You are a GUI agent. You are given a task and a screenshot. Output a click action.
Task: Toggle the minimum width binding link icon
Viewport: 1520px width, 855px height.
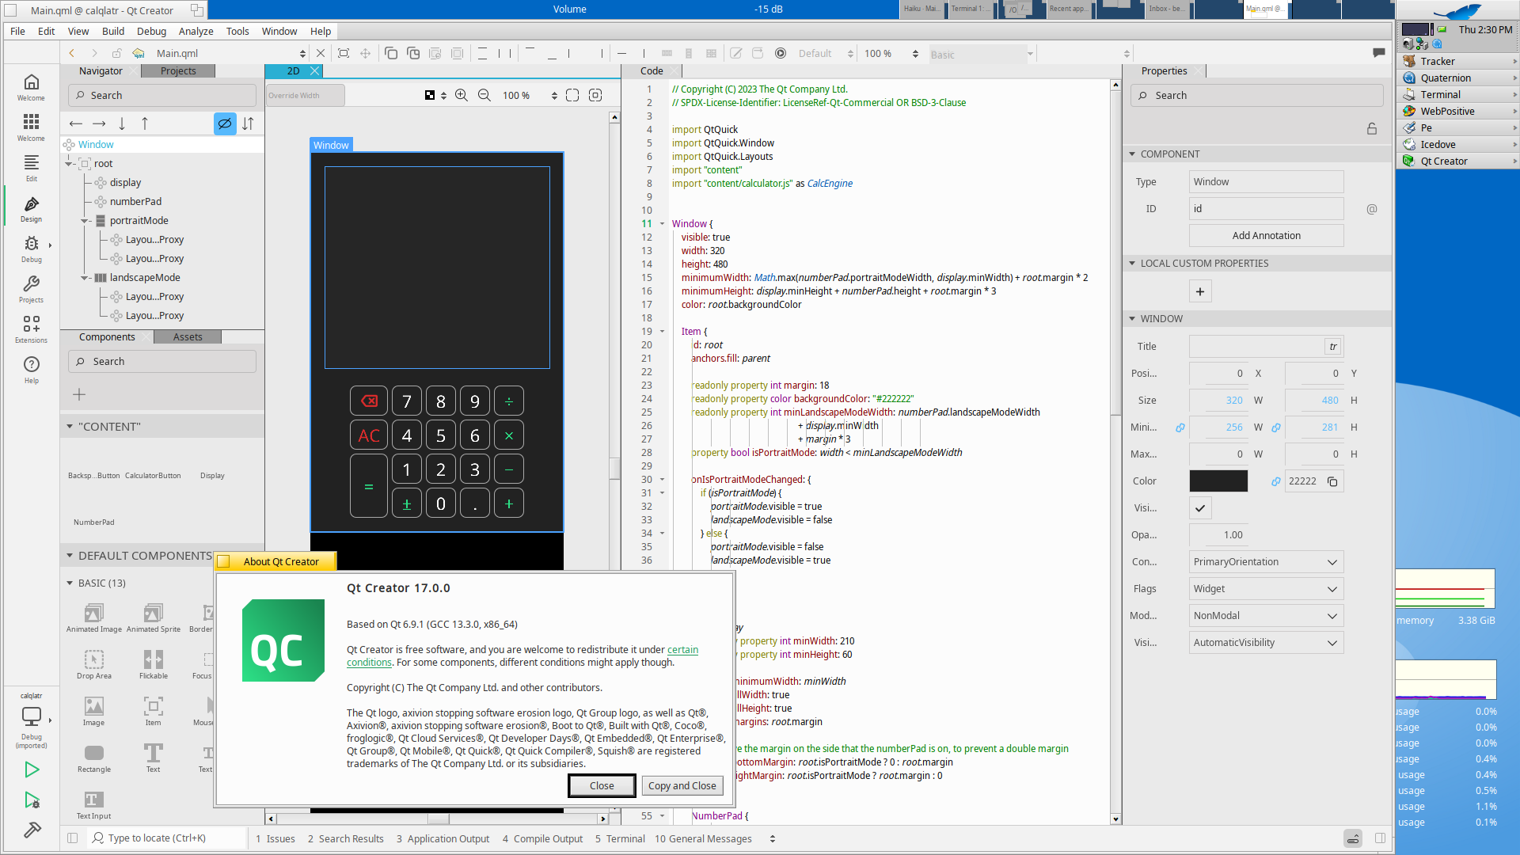coord(1180,427)
